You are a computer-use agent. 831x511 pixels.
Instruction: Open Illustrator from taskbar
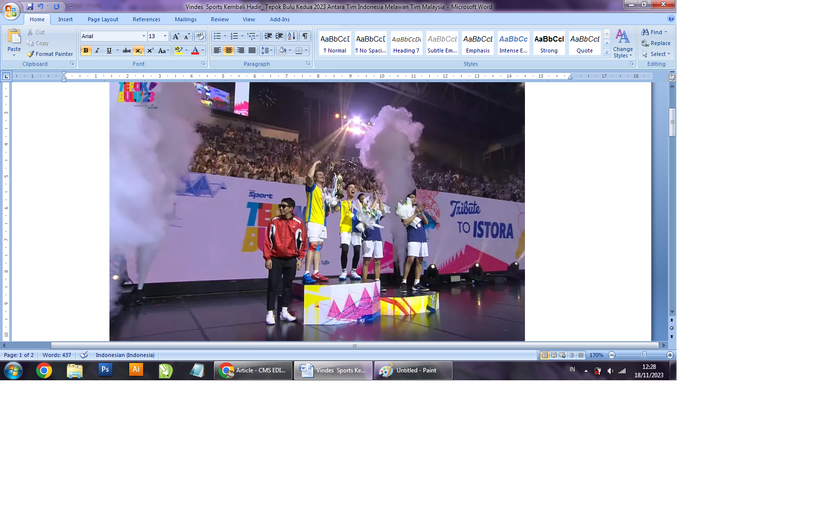pos(136,370)
